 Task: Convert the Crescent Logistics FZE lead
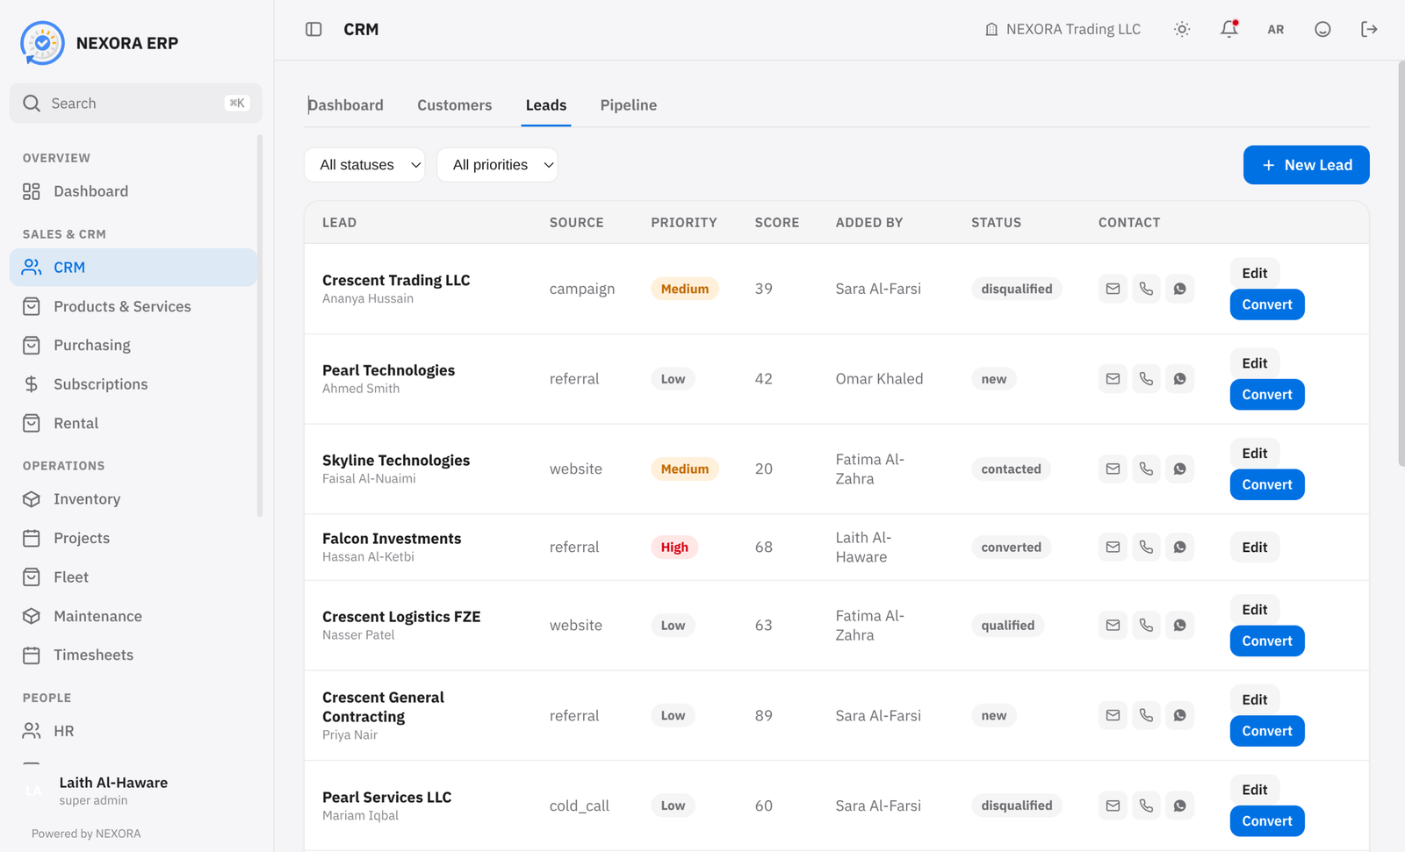pyautogui.click(x=1267, y=641)
